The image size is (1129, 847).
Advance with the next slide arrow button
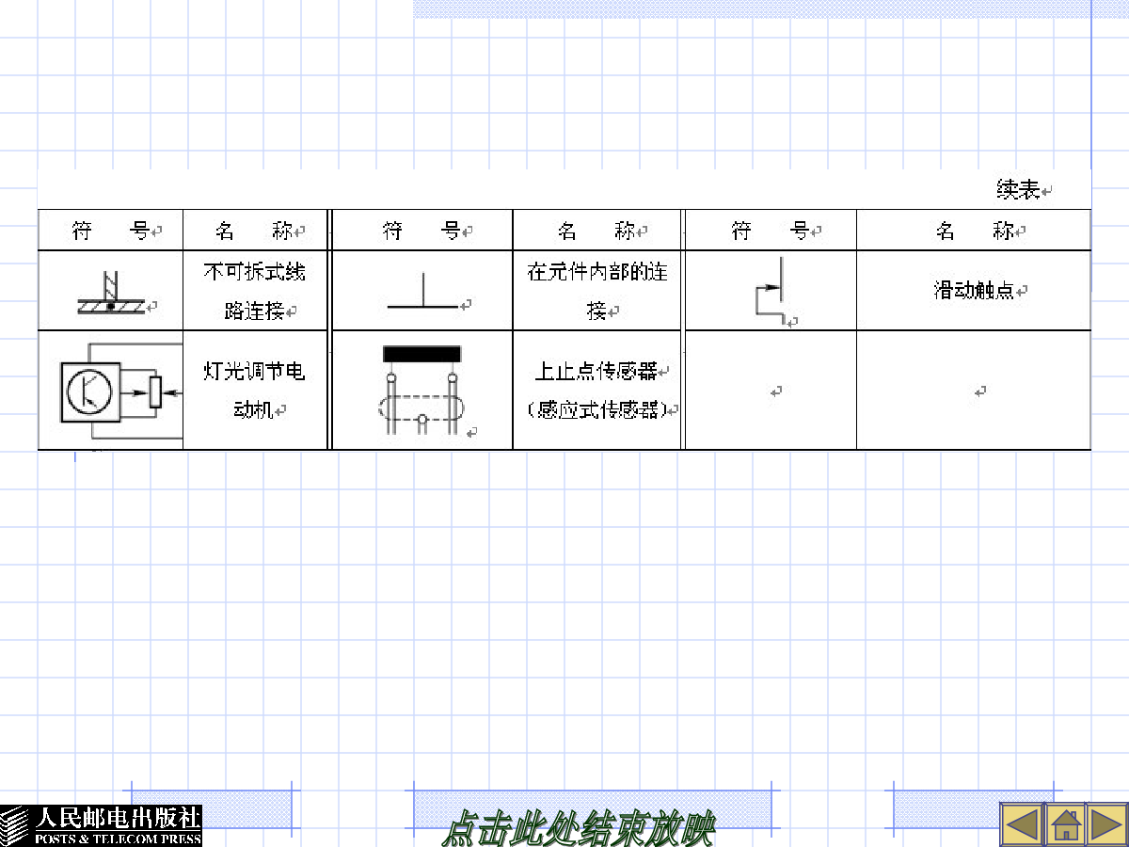point(1107,823)
